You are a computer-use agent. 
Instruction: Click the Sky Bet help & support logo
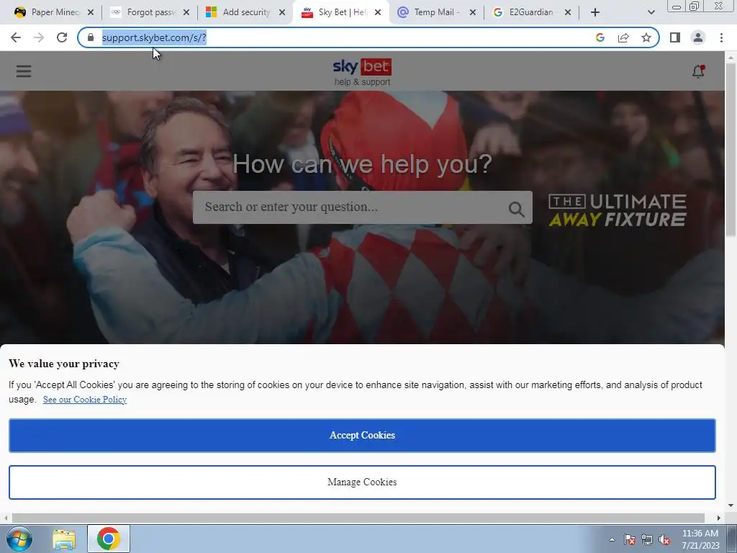tap(362, 72)
